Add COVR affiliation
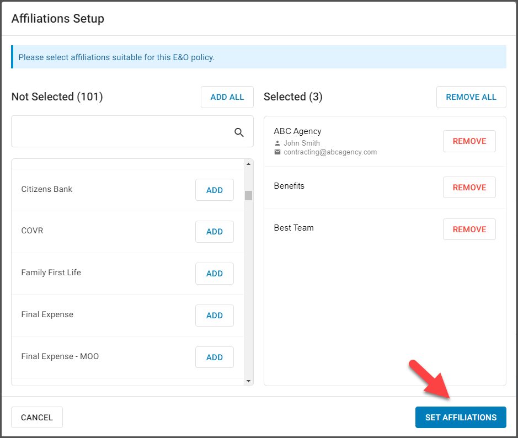 pyautogui.click(x=215, y=232)
